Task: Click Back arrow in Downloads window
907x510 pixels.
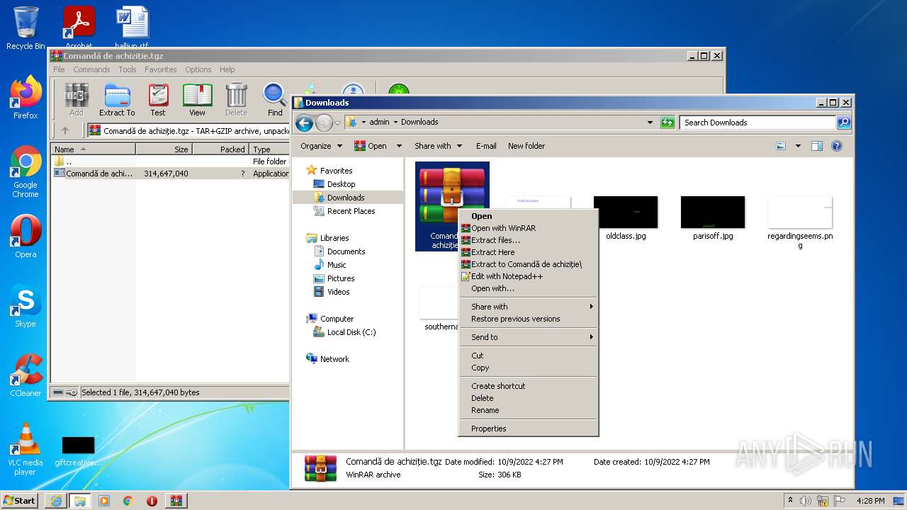Action: pos(305,123)
